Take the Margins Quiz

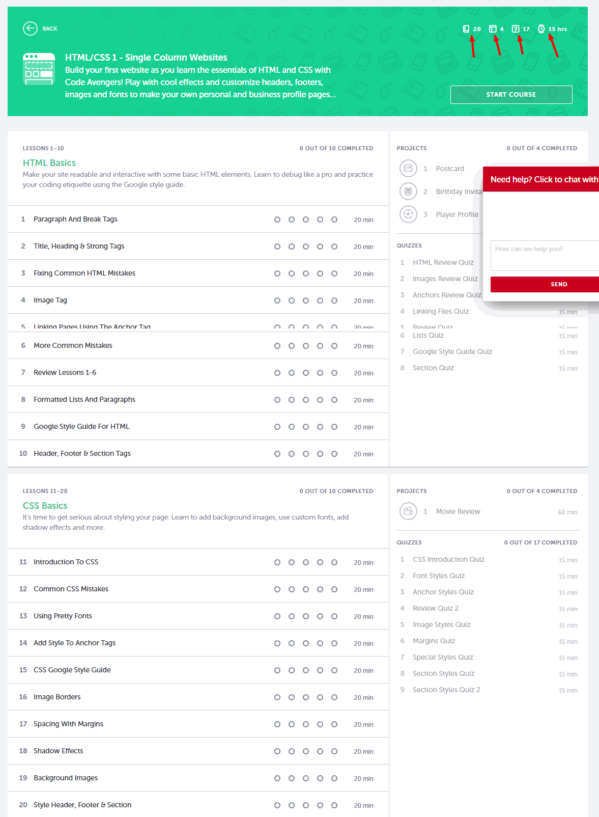tap(434, 641)
